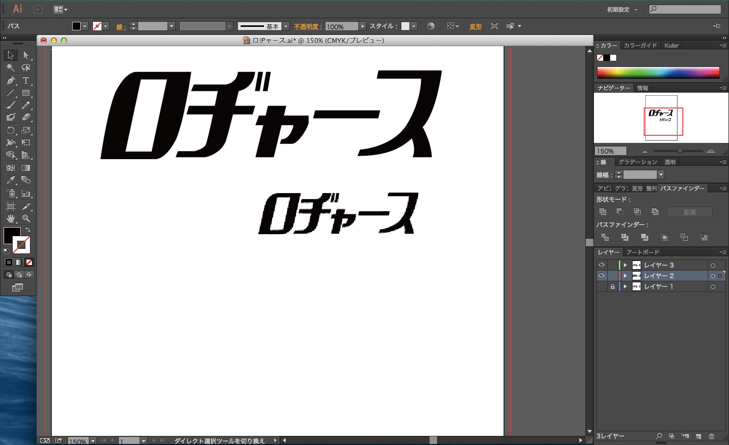Switch to the カラーガイド tab
729x445 pixels.
coord(640,46)
